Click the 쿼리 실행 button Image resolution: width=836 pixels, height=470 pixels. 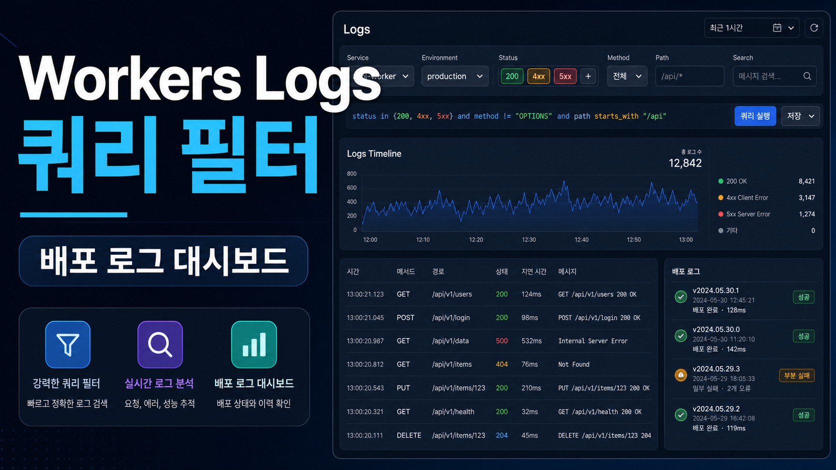pyautogui.click(x=755, y=116)
